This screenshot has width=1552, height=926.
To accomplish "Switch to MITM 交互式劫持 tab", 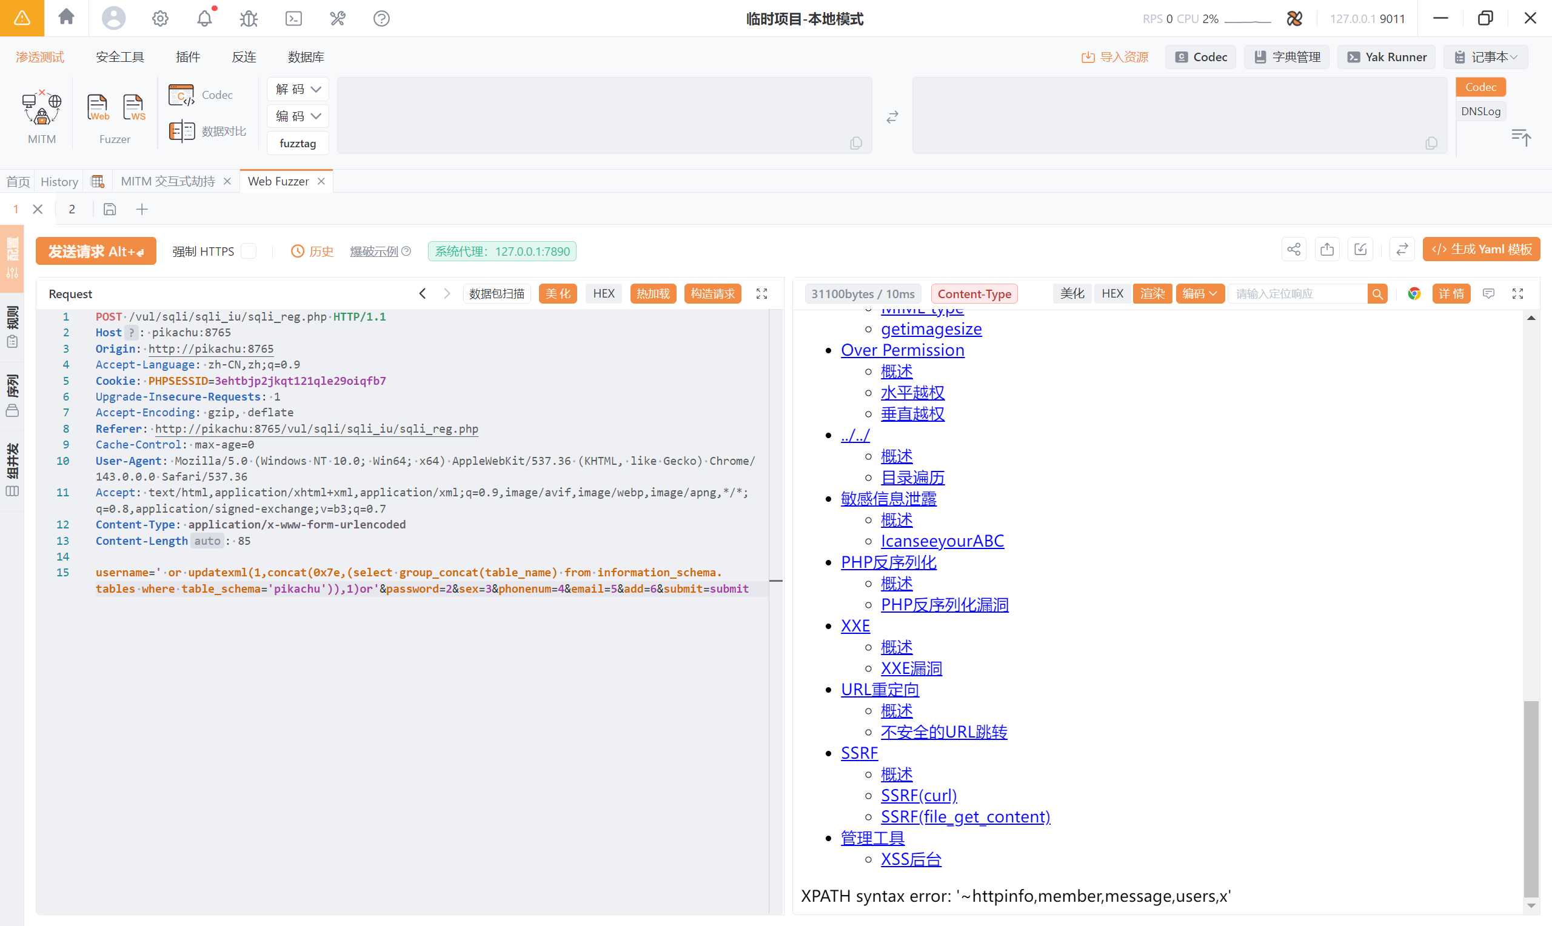I will pos(167,182).
